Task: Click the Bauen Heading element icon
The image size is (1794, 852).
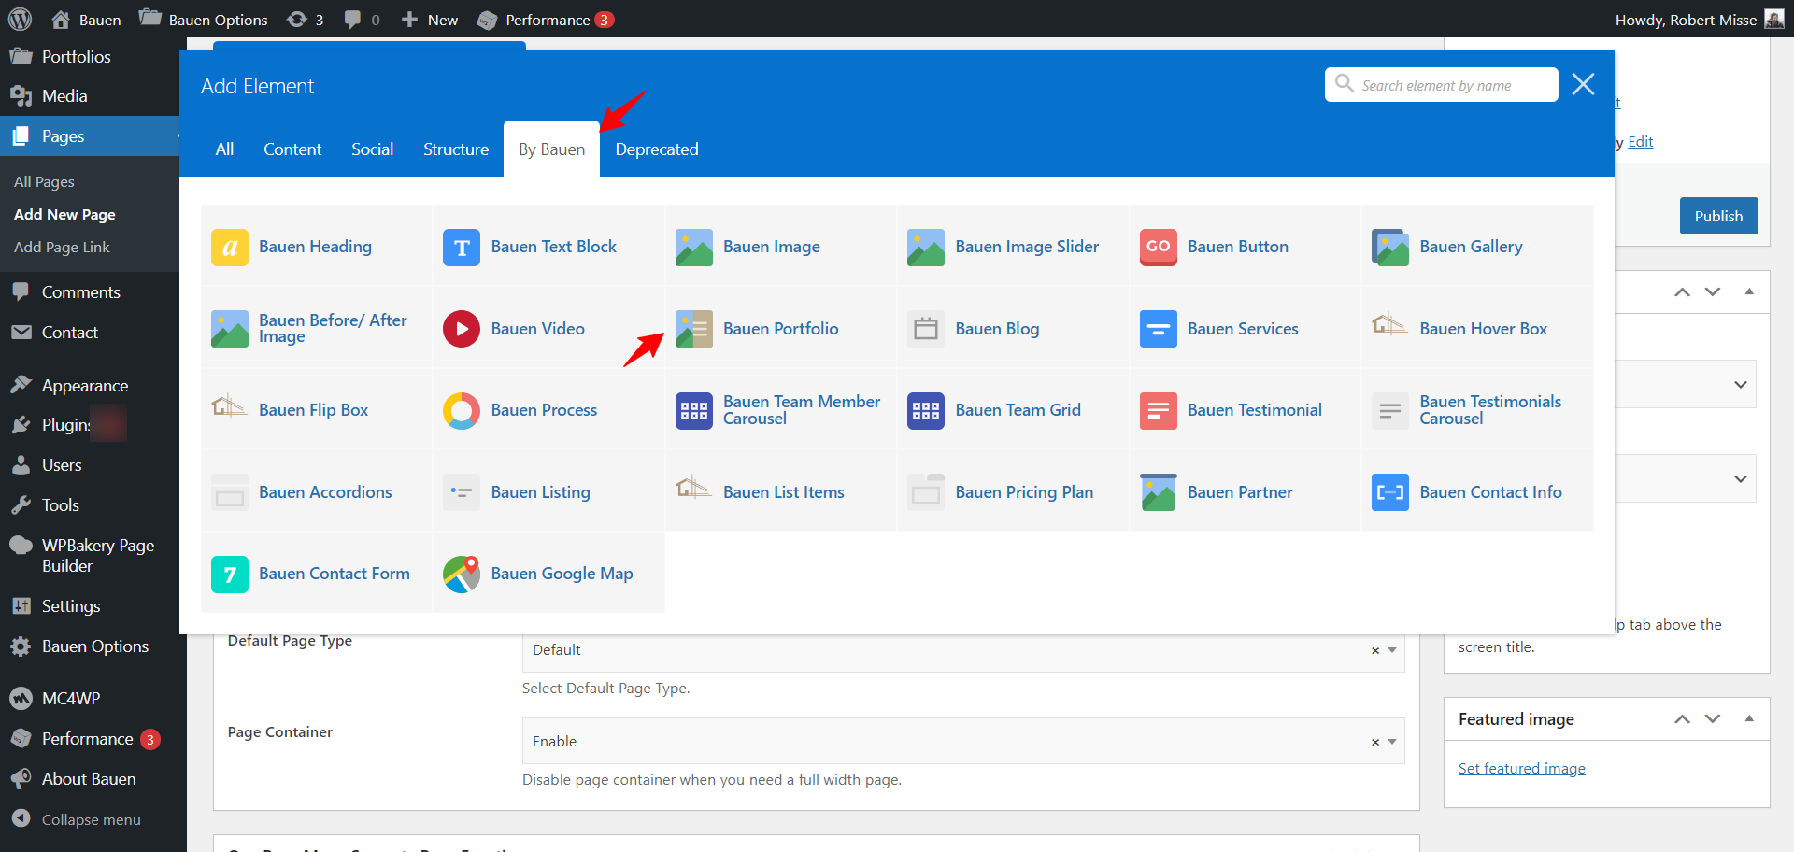Action: coord(230,248)
